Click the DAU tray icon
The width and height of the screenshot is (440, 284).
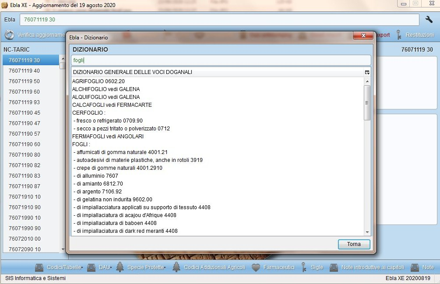point(91,267)
